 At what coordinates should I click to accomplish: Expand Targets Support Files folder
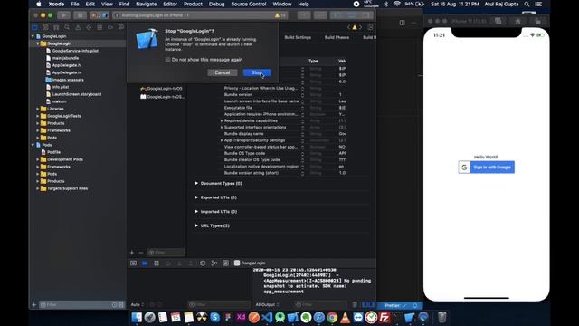(38, 188)
